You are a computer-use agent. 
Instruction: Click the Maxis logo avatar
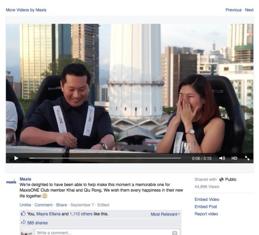11,182
